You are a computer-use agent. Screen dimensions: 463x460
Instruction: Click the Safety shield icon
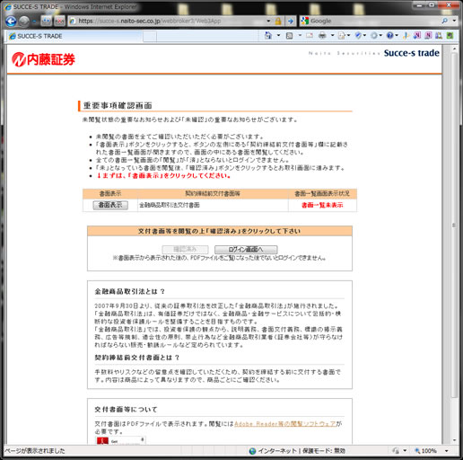[358, 36]
